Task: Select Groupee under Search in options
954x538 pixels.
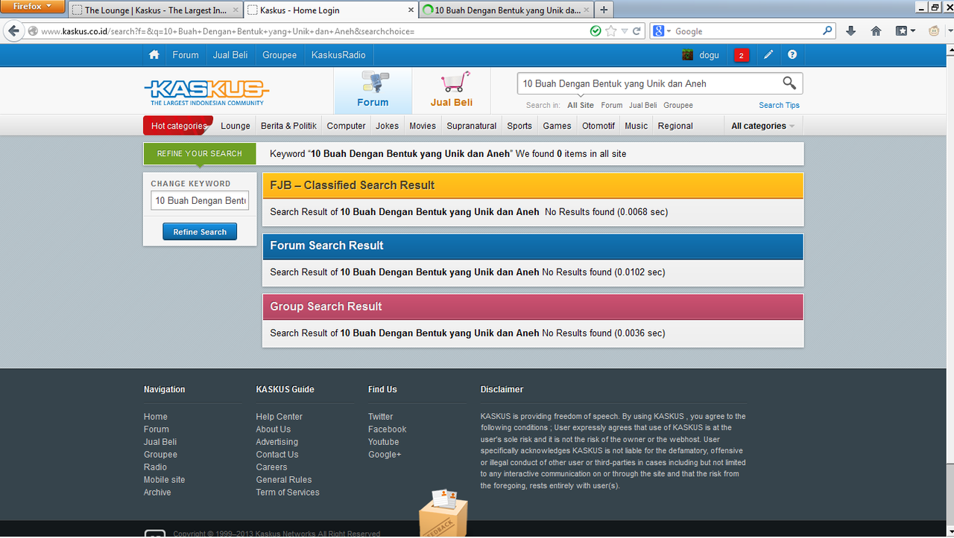Action: point(678,106)
